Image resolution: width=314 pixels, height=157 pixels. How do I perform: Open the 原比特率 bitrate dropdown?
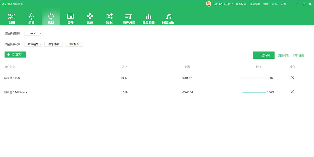click(x=74, y=44)
